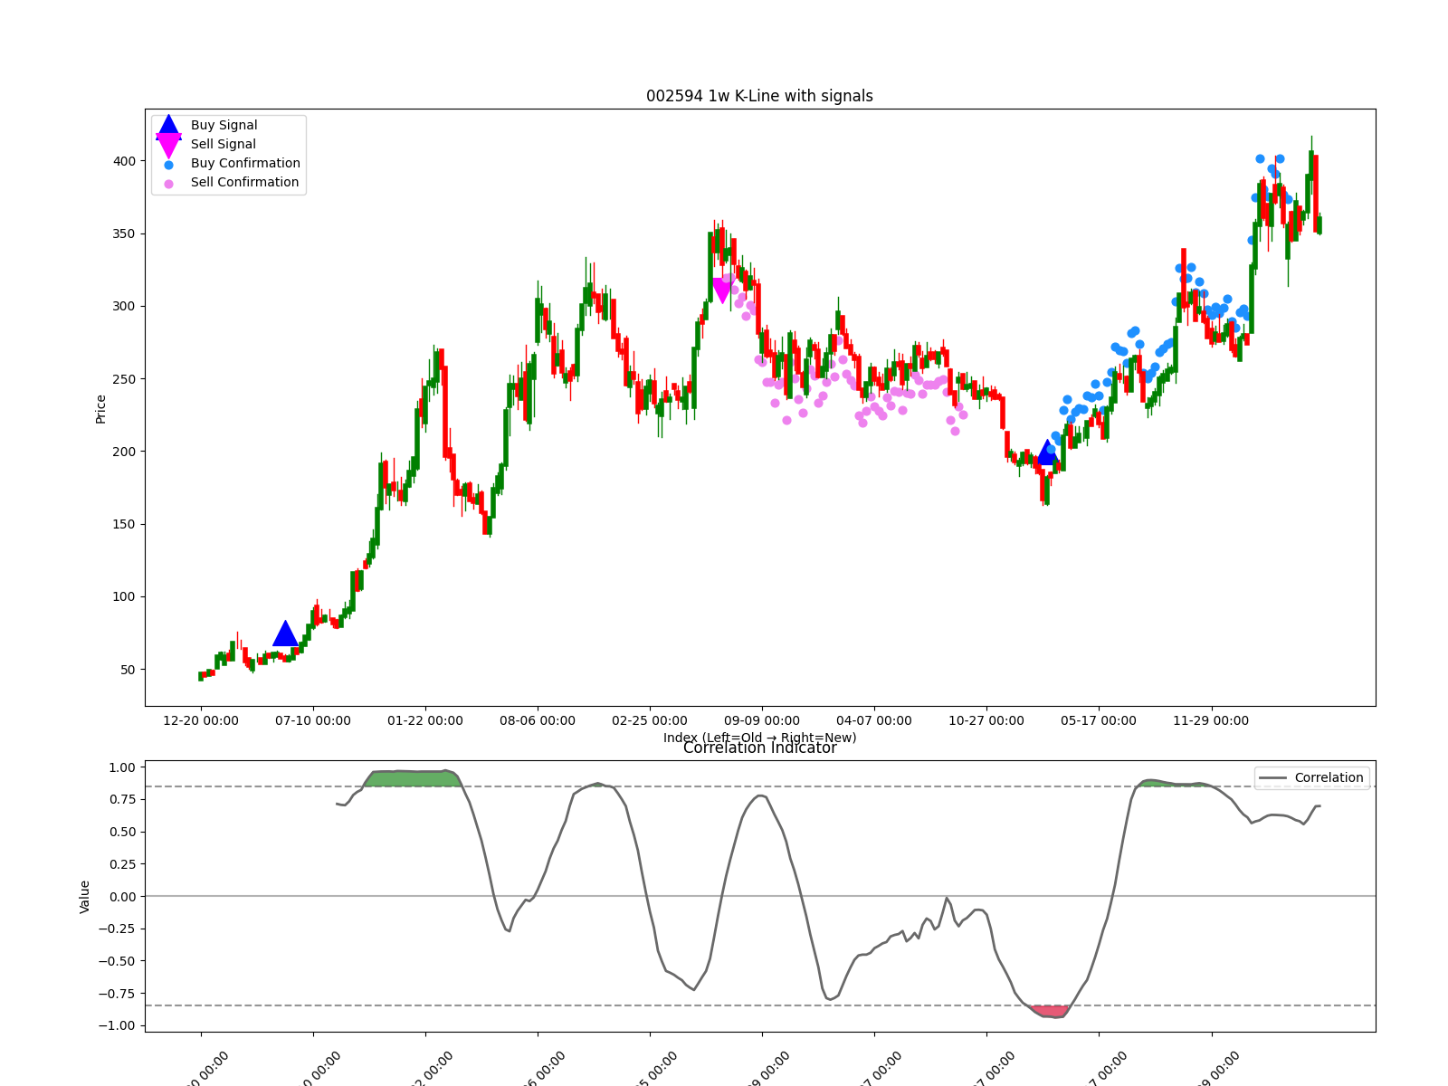This screenshot has height=1086, width=1448.
Task: Click the blue buy triangle near price 200
Action: 1048,452
